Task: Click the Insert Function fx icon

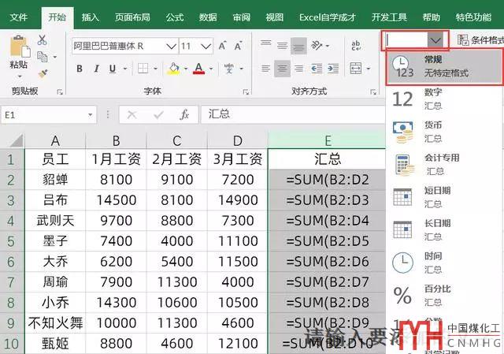Action: (x=183, y=114)
